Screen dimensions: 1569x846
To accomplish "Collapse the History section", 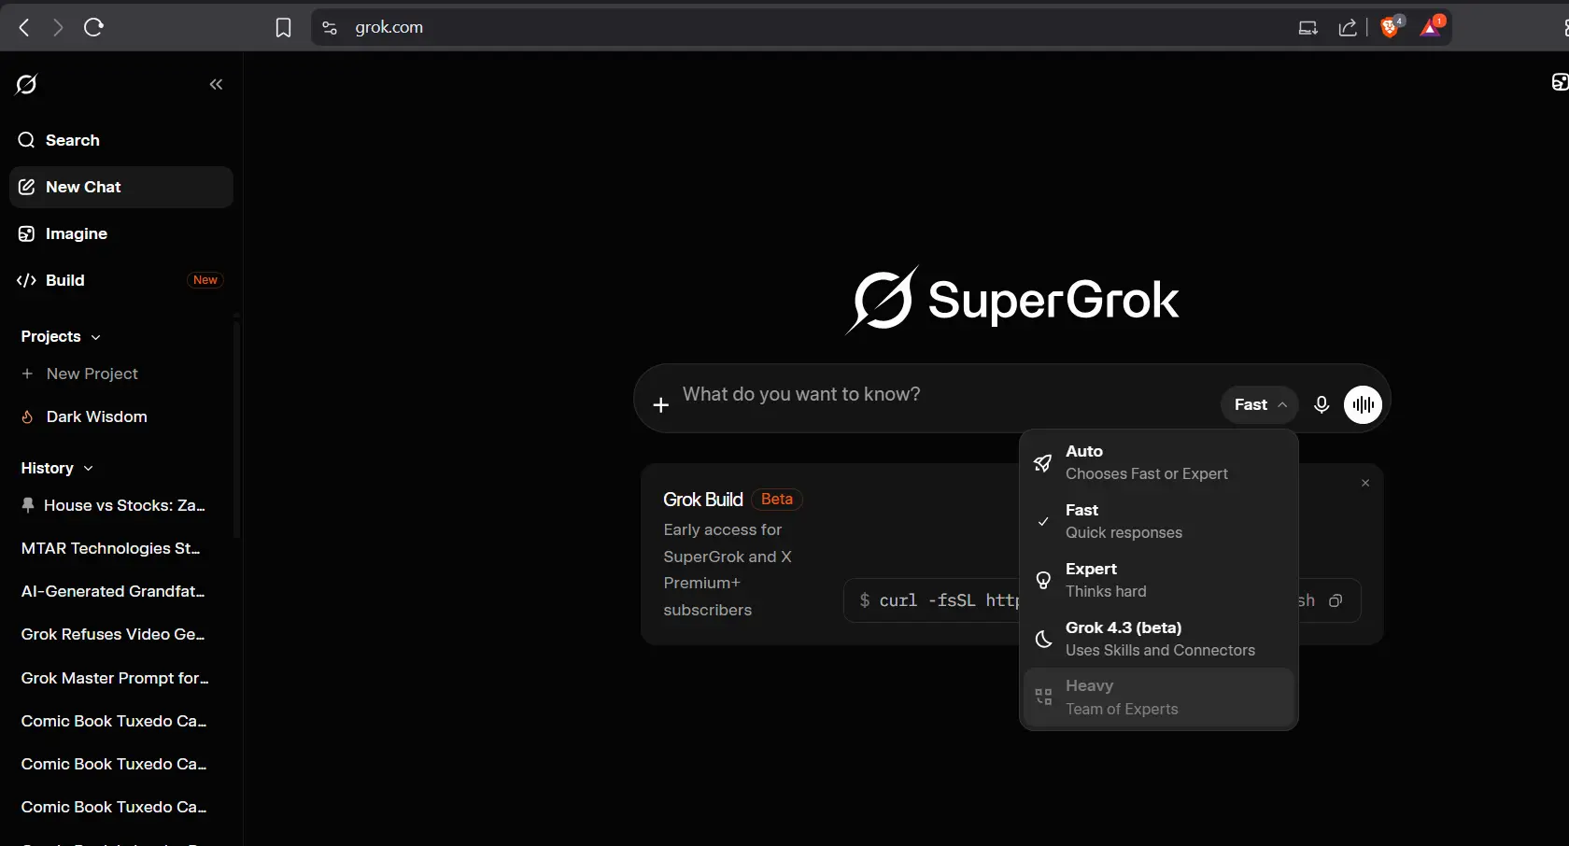I will click(x=57, y=468).
